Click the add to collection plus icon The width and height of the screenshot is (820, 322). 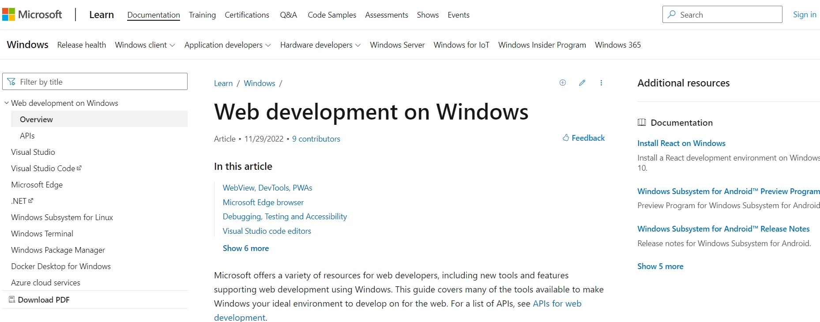click(x=563, y=82)
